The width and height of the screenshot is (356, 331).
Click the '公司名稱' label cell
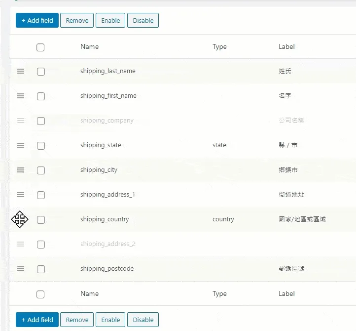291,121
